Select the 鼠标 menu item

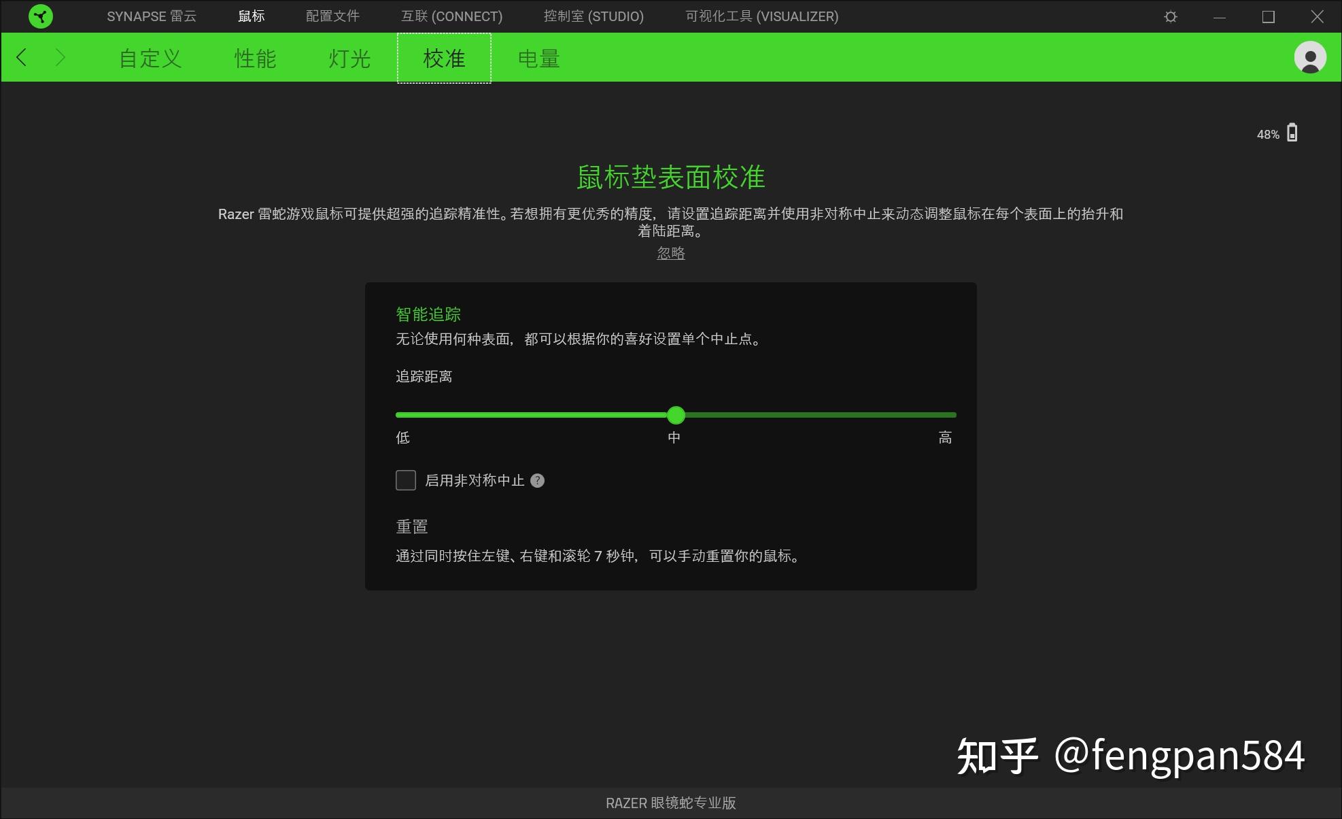(251, 16)
